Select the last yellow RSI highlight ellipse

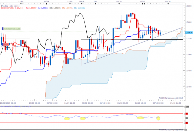click(158, 118)
